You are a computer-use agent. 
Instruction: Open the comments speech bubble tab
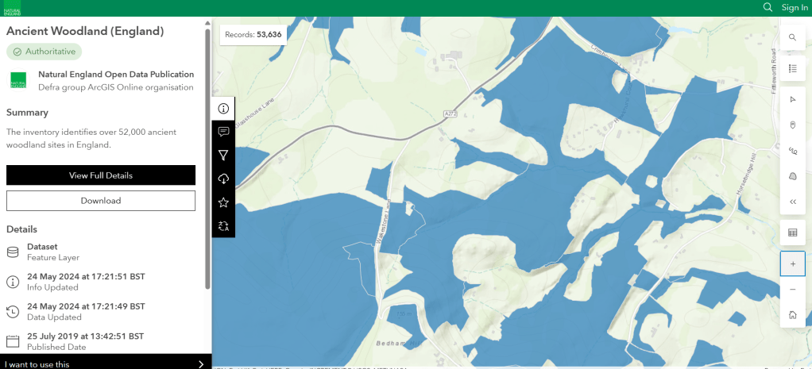pos(223,132)
